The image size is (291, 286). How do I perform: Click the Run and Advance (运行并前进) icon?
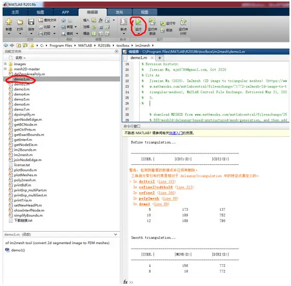[x=152, y=22]
